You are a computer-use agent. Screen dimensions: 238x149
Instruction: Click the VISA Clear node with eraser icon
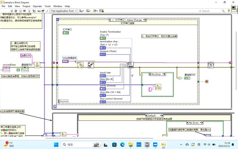coord(91,65)
